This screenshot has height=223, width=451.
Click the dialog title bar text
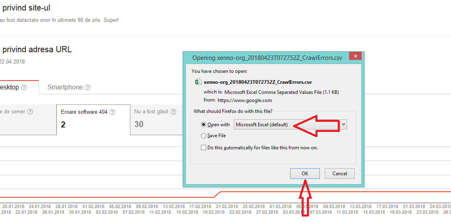(267, 58)
